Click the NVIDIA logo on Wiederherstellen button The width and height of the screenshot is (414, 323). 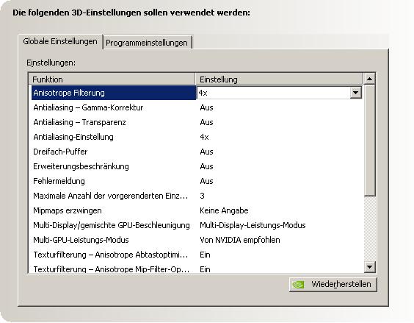click(x=298, y=285)
